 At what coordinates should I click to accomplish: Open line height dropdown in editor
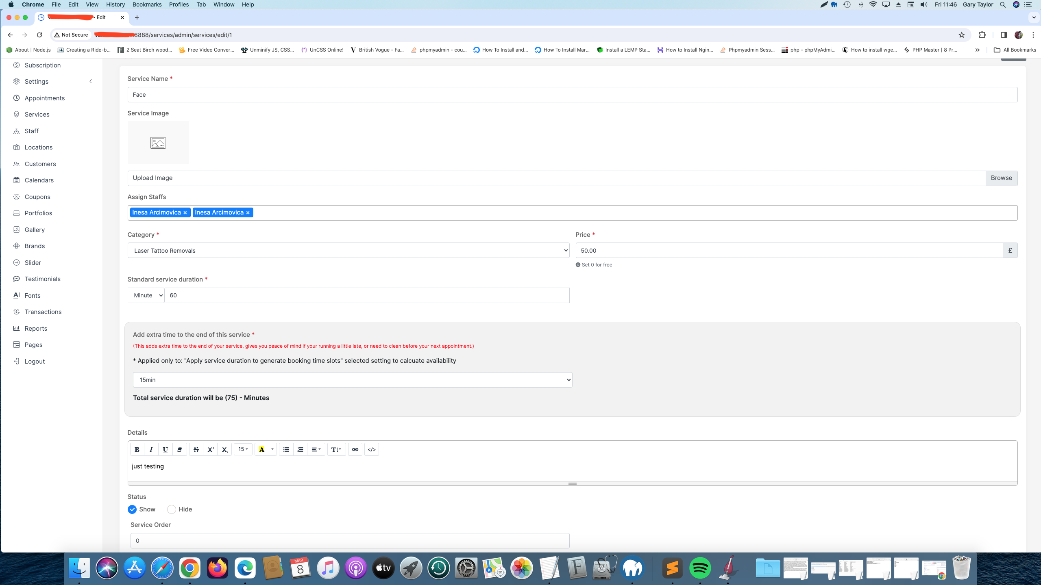tap(336, 449)
